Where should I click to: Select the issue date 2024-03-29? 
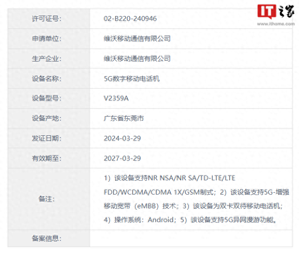point(122,138)
